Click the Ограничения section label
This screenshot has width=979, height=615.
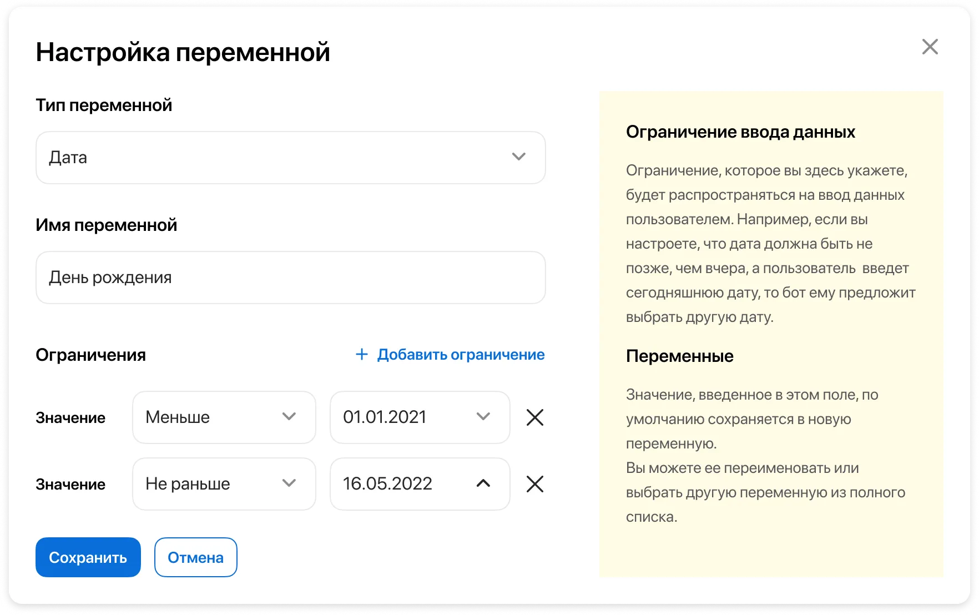click(x=91, y=355)
